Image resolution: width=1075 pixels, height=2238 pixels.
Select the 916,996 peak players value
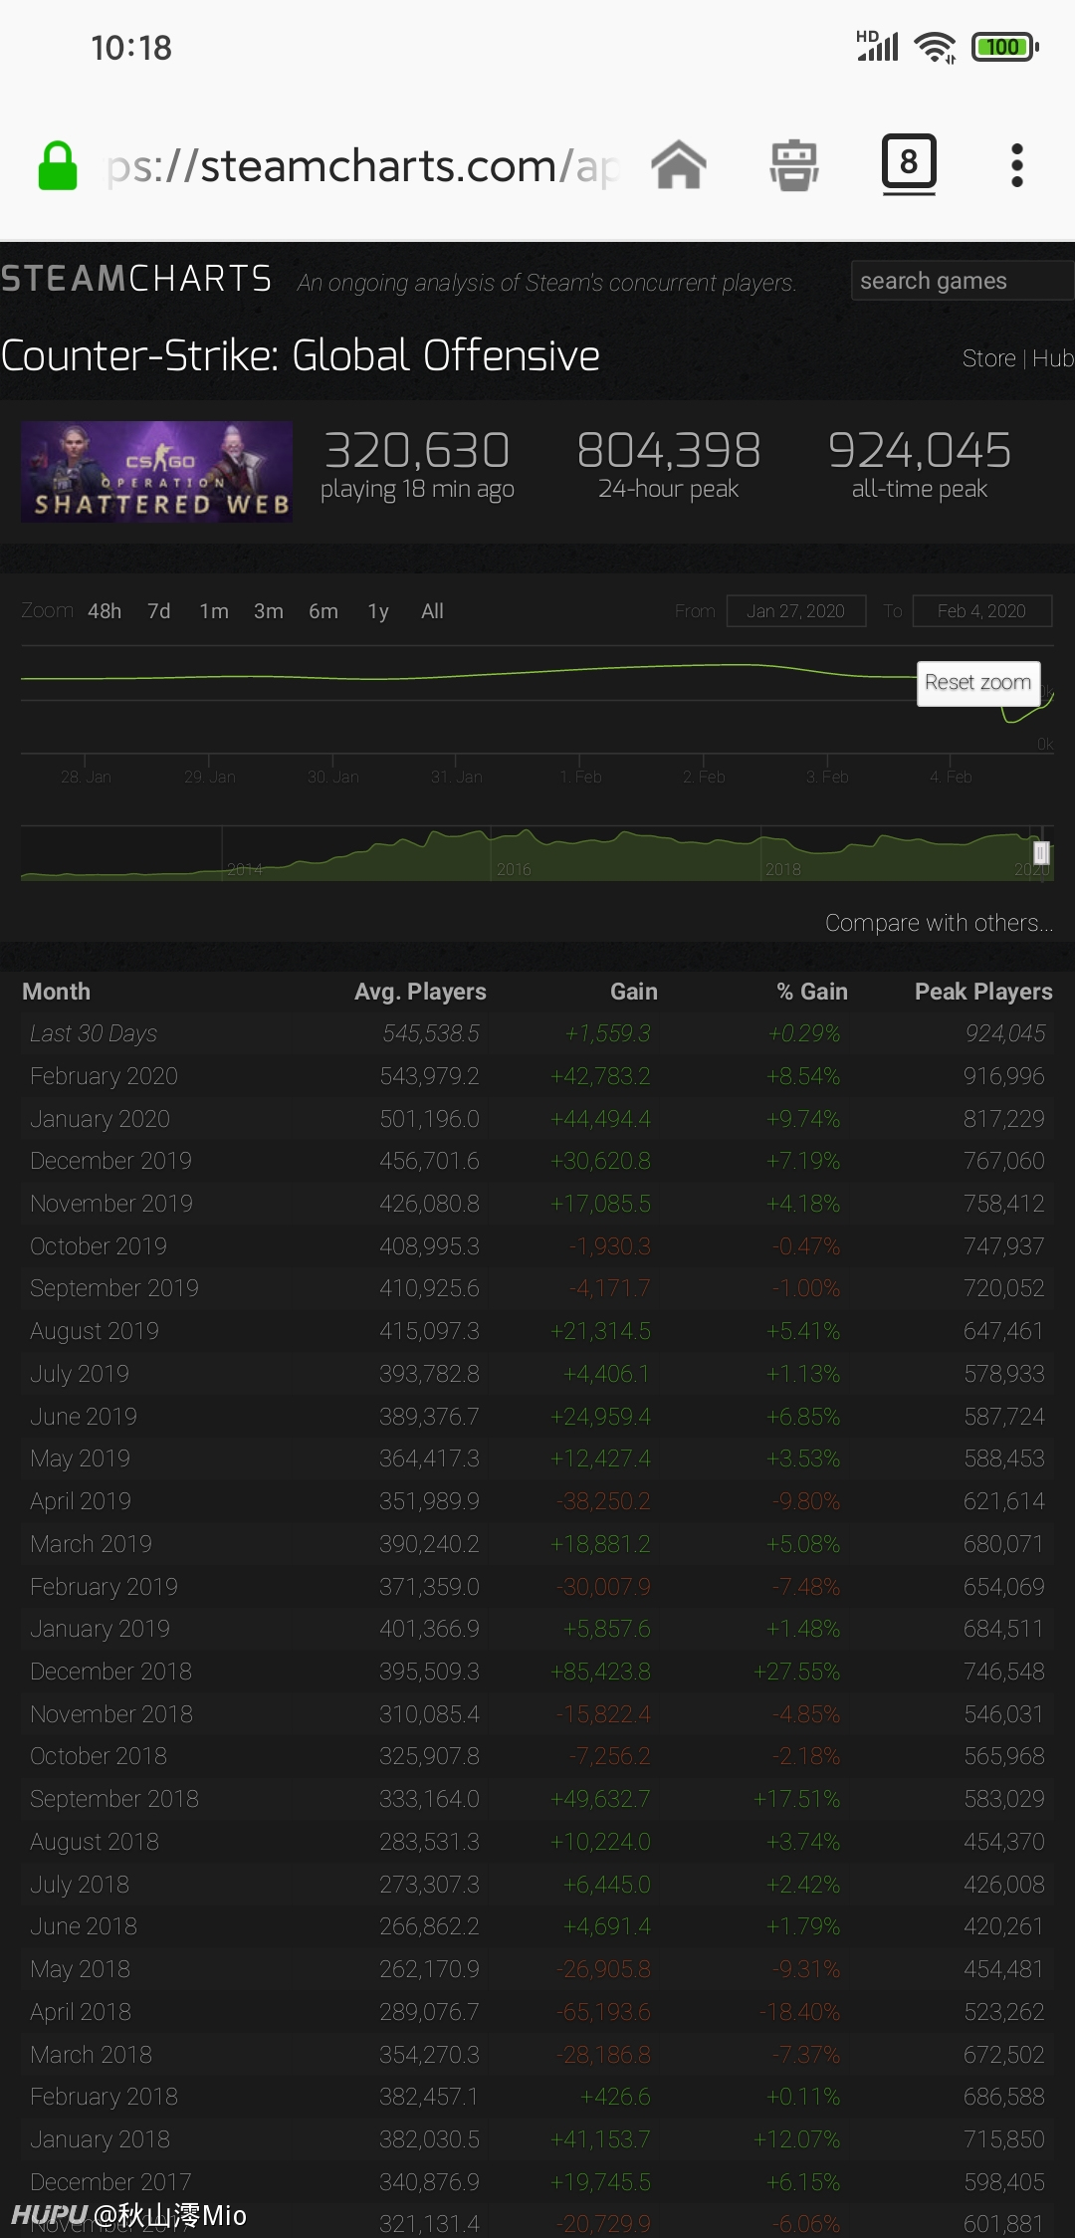(x=1004, y=1076)
